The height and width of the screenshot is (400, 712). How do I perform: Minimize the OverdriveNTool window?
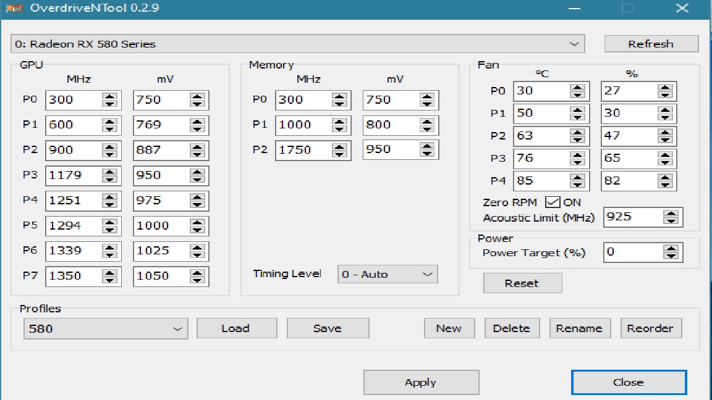[574, 8]
